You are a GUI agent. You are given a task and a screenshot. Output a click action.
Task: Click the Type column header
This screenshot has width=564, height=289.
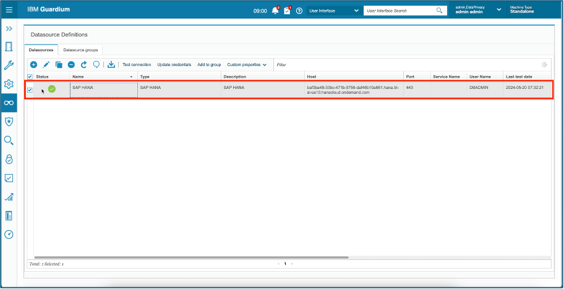coord(179,77)
